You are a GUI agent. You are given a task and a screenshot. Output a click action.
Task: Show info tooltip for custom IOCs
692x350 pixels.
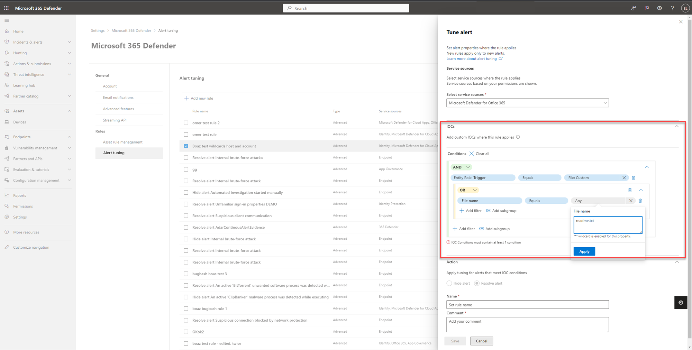click(x=518, y=137)
